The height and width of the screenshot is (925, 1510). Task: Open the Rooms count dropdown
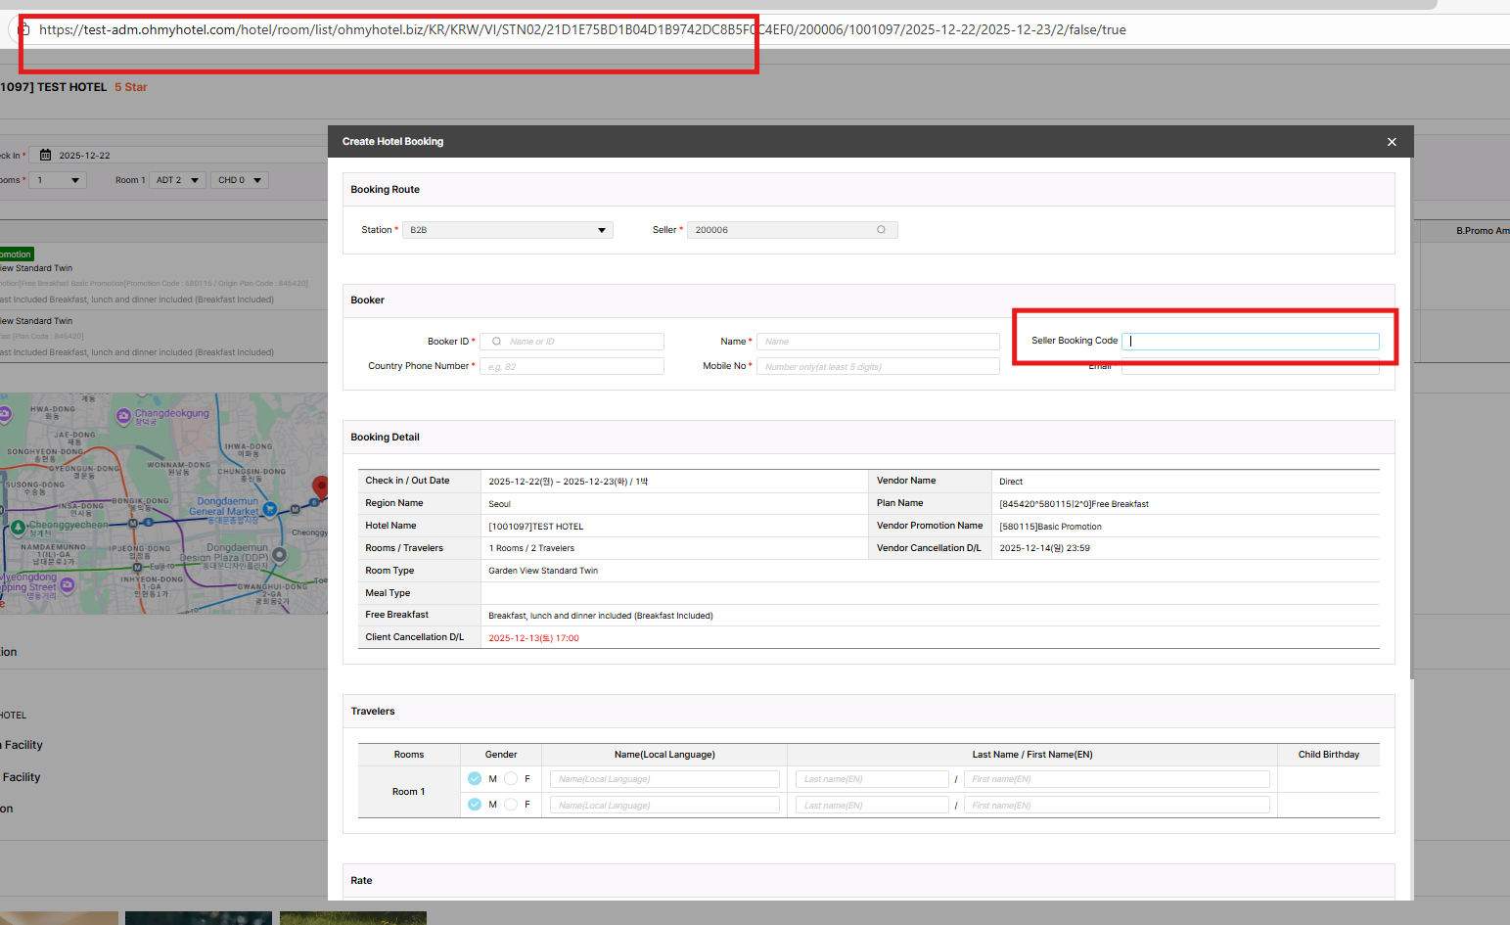(x=58, y=180)
